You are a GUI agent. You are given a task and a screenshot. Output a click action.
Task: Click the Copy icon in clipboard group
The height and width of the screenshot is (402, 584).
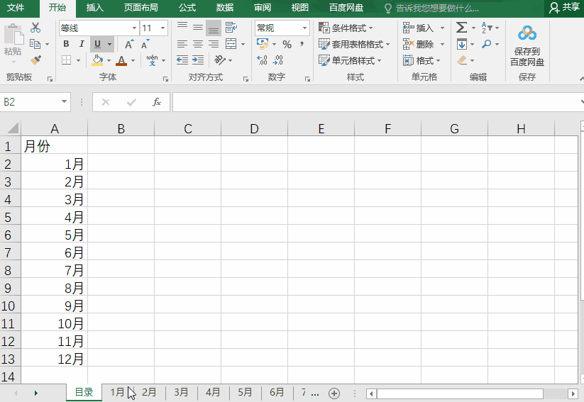point(35,44)
